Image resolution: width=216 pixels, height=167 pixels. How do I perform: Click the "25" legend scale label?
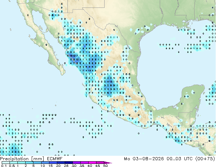tap(66, 166)
